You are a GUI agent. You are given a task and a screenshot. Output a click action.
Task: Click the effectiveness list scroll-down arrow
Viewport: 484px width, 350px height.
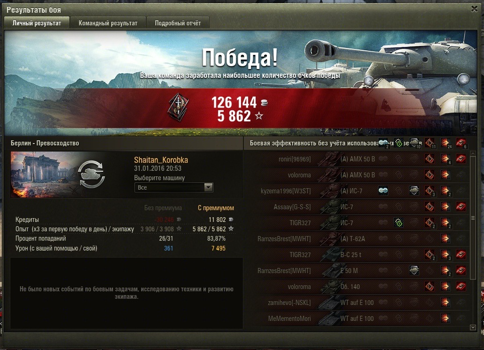(x=473, y=327)
